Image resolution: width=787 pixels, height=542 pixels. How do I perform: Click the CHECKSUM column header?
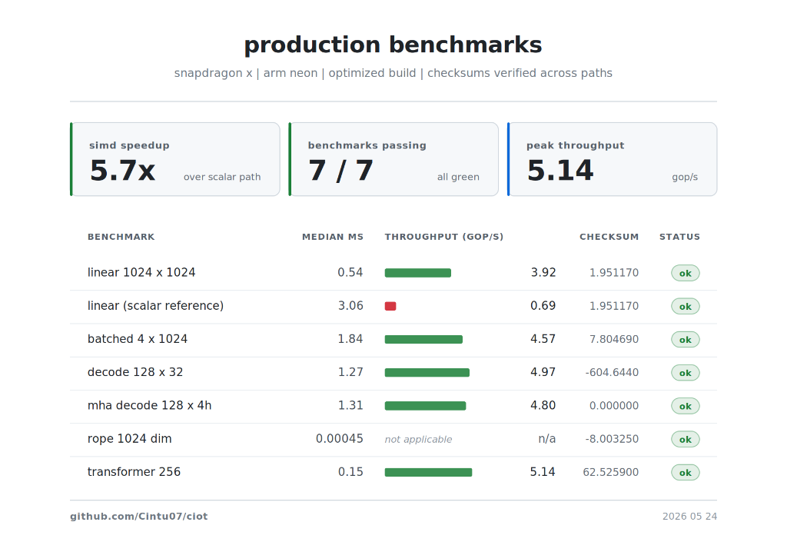(609, 237)
